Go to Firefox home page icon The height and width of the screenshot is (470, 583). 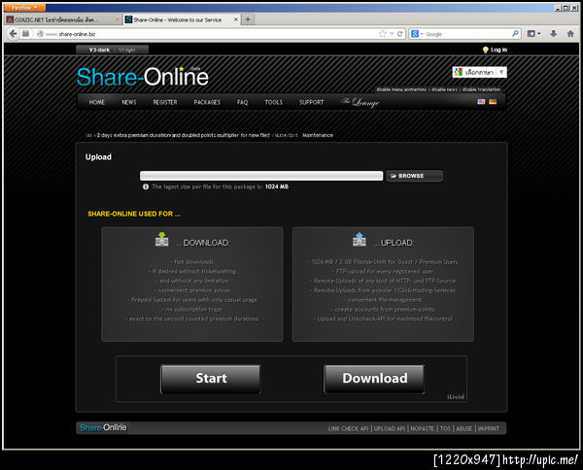pyautogui.click(x=570, y=34)
